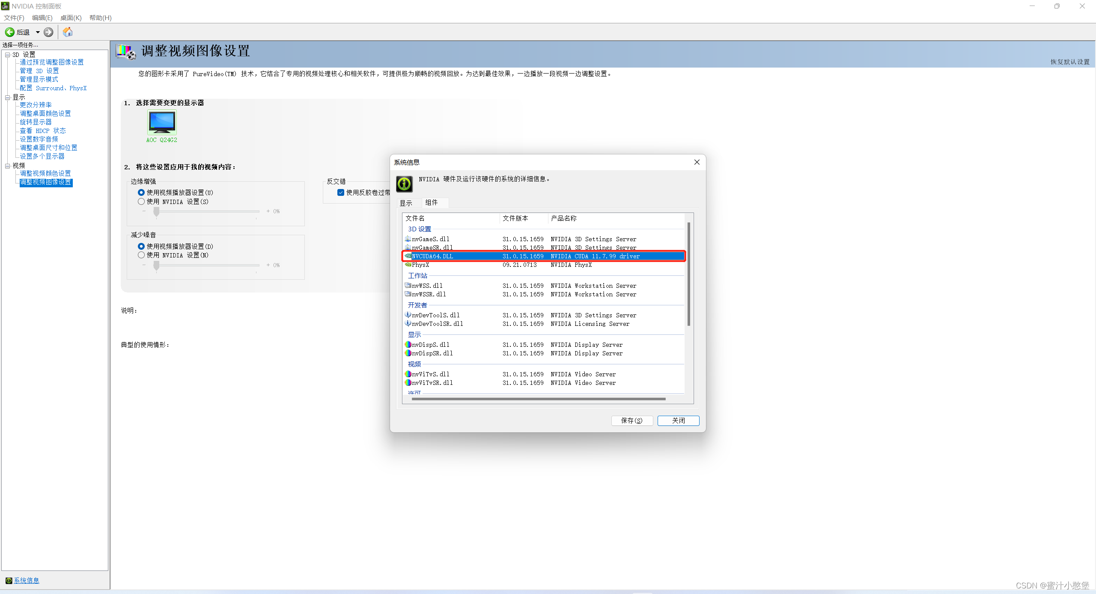1096x594 pixels.
Task: Click the nvWSS.dll file icon
Action: click(408, 285)
